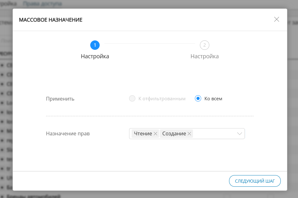Click the step 2 Настройка label

(x=204, y=56)
